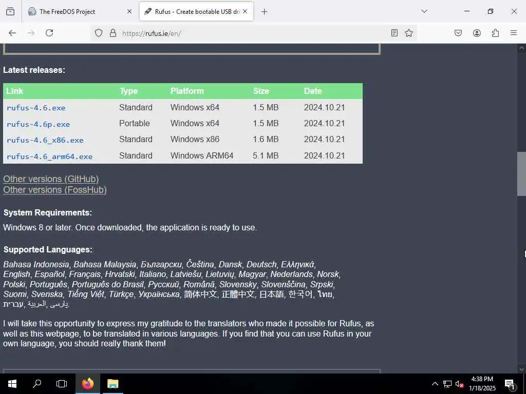This screenshot has height=394, width=526.
Task: Reload the current page
Action: pyautogui.click(x=49, y=33)
